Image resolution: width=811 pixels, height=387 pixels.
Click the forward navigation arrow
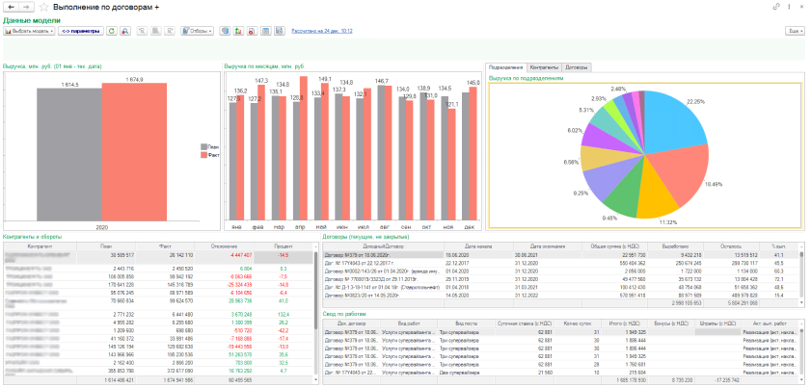coord(25,8)
